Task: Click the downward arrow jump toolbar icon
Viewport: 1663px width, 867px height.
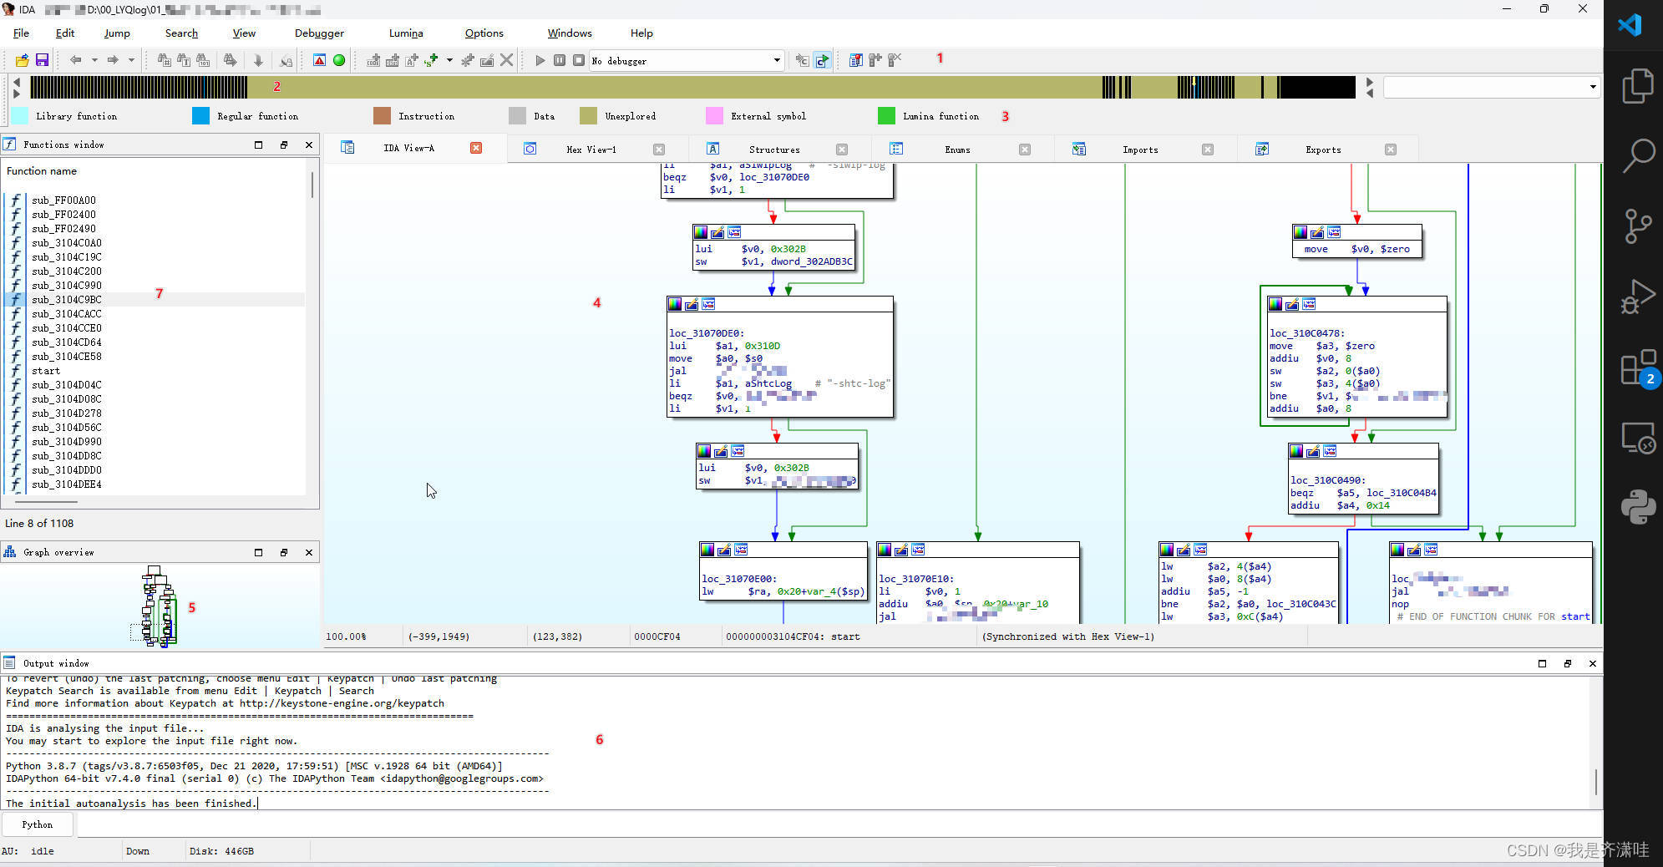Action: tap(258, 60)
